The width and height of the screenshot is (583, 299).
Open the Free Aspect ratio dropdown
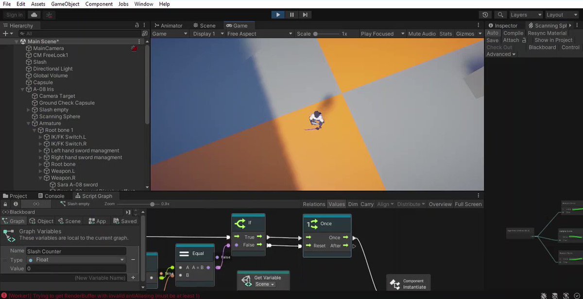coord(259,34)
